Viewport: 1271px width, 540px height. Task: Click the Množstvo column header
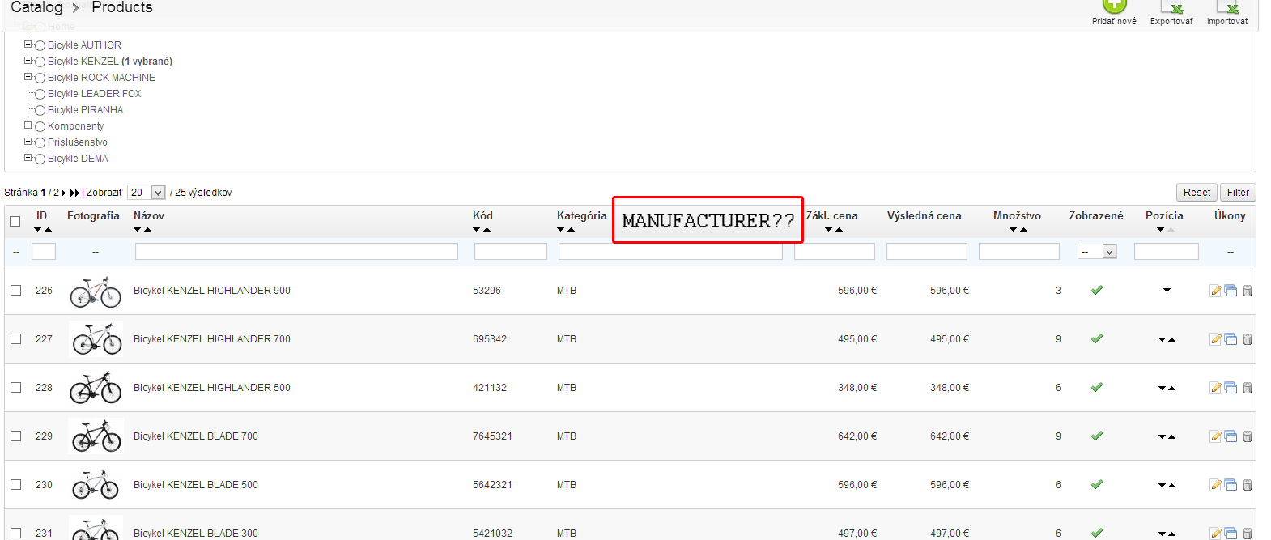click(1017, 215)
